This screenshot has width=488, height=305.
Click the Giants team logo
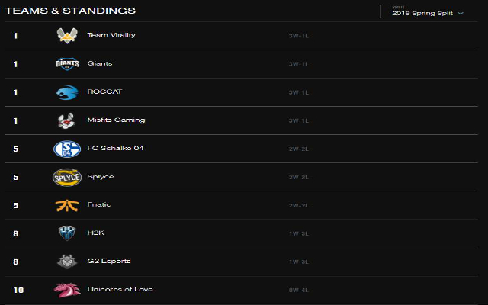(67, 64)
